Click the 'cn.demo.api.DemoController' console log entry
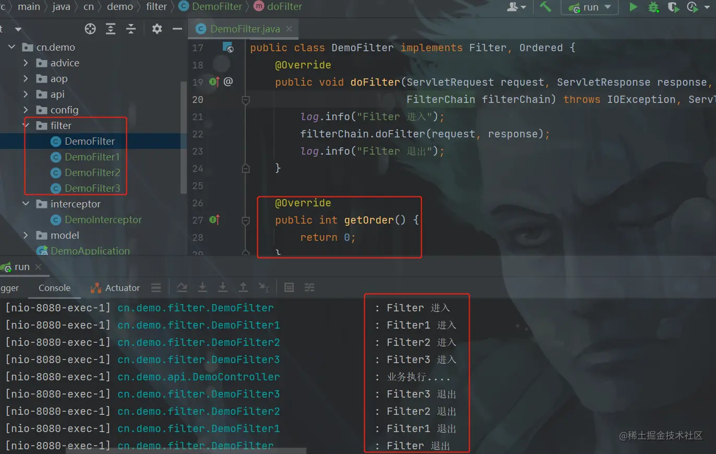Image resolution: width=716 pixels, height=454 pixels. (x=199, y=377)
